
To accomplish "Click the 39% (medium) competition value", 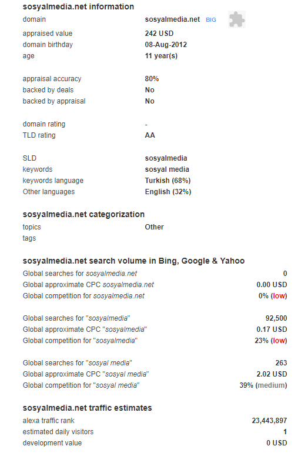I will pyautogui.click(x=263, y=385).
